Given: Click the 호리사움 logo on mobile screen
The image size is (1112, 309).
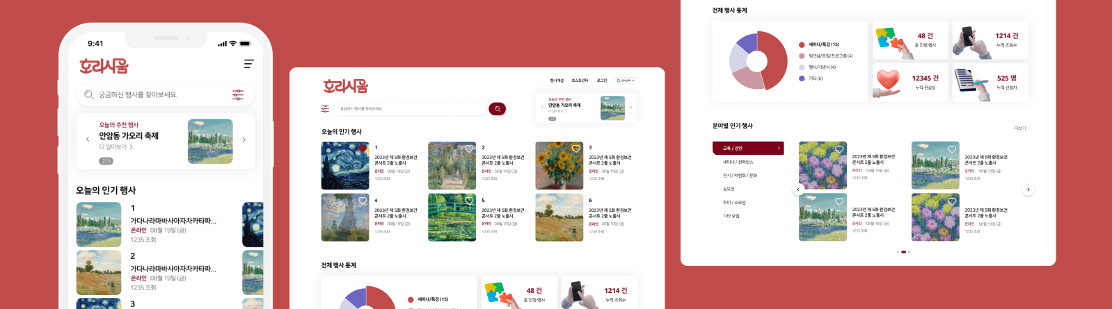Looking at the screenshot, I should [104, 66].
